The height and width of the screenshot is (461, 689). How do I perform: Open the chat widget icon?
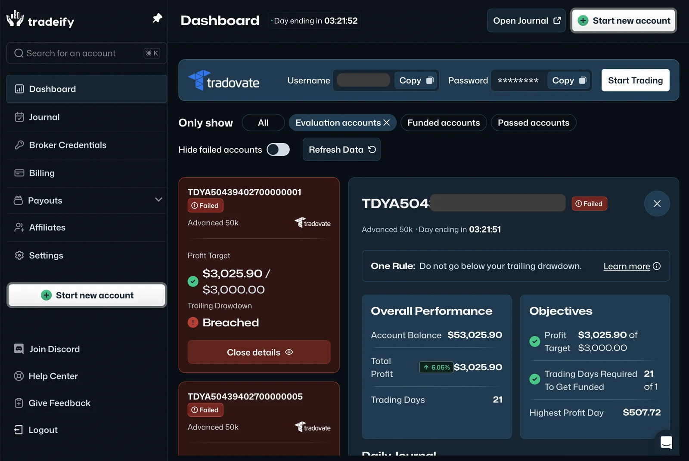tap(666, 442)
